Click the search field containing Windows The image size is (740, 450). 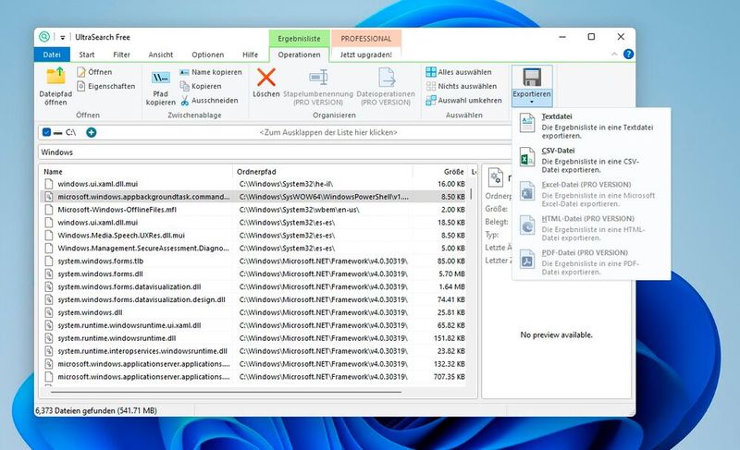point(274,152)
